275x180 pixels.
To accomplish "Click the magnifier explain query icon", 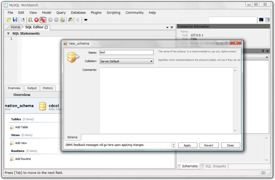I will [x=30, y=20].
